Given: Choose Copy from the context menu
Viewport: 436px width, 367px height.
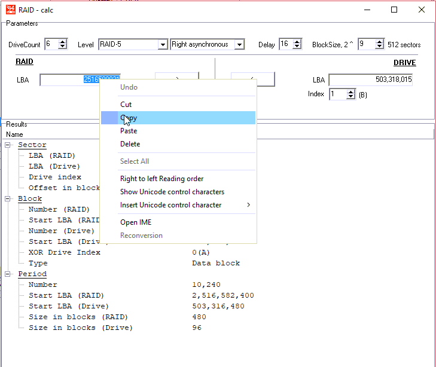Looking at the screenshot, I should (129, 118).
